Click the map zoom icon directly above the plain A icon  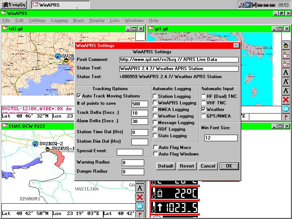(x=286, y=64)
